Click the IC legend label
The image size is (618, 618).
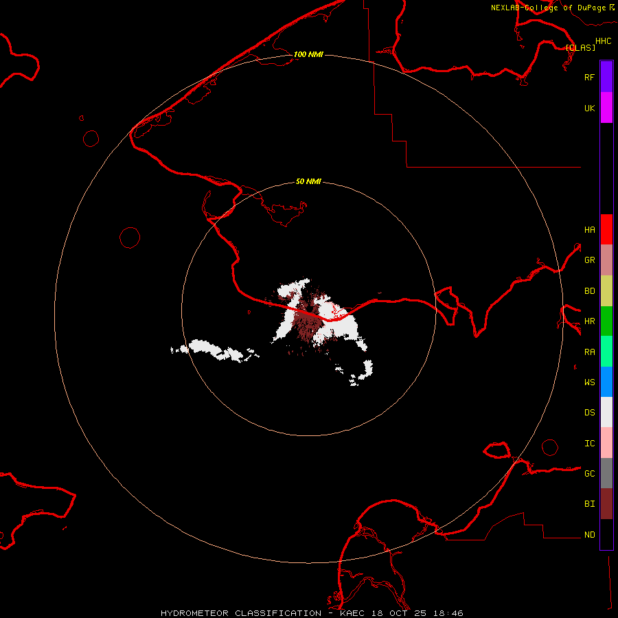tap(590, 444)
